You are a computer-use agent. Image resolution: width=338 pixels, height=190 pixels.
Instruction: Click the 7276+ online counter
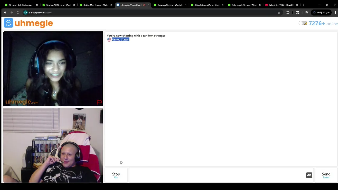pos(323,23)
